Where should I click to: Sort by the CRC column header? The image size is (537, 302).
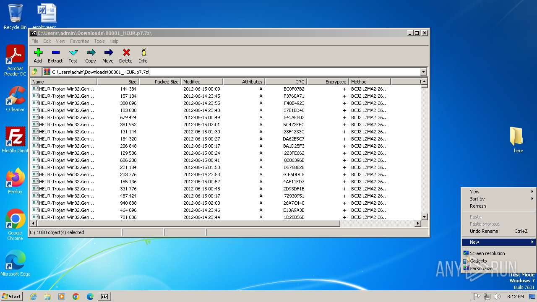pos(286,82)
